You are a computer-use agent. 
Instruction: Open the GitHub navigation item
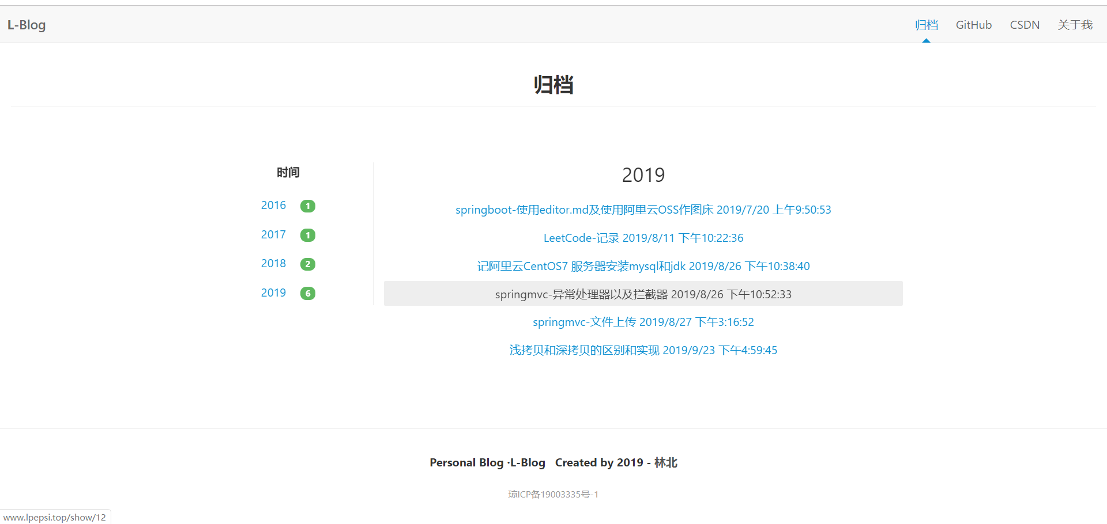coord(974,25)
